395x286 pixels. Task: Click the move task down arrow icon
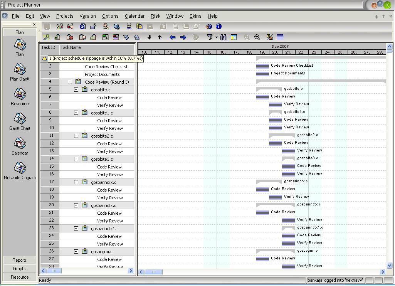point(150,37)
